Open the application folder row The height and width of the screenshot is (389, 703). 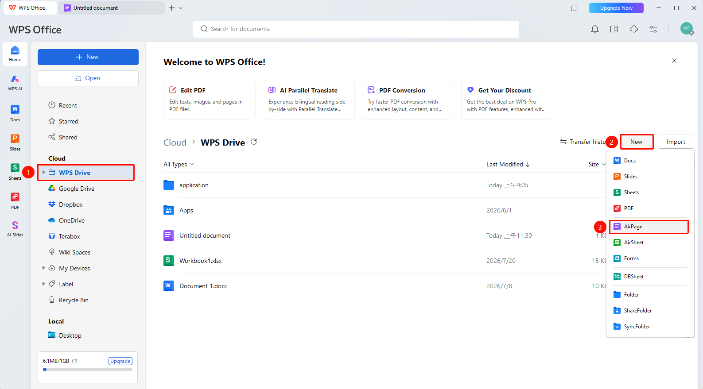point(385,185)
